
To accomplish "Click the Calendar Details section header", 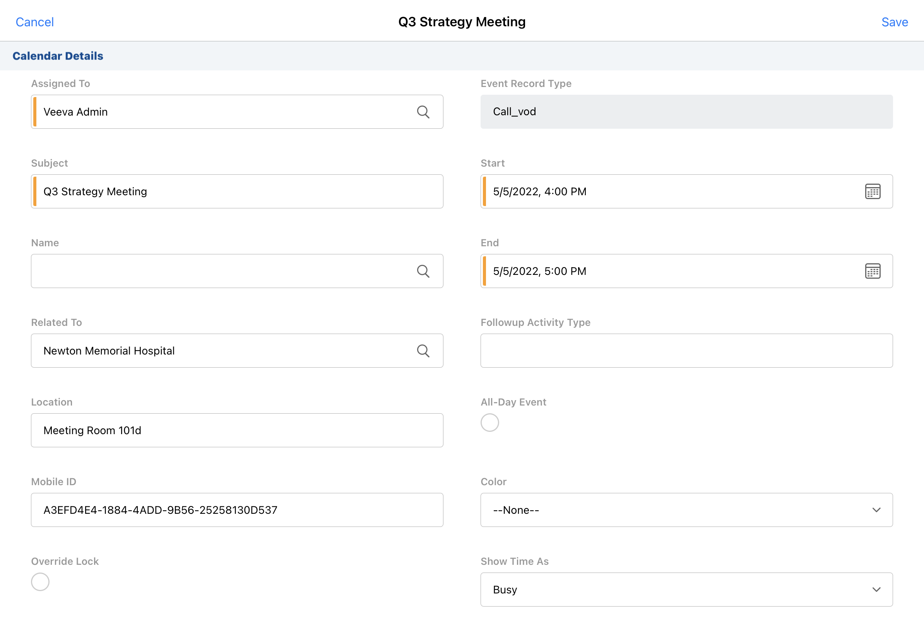I will point(58,56).
